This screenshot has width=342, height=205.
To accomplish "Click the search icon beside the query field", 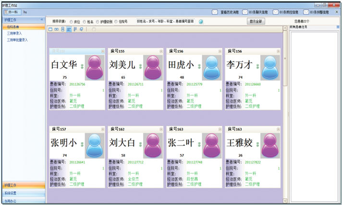I will pos(201,22).
